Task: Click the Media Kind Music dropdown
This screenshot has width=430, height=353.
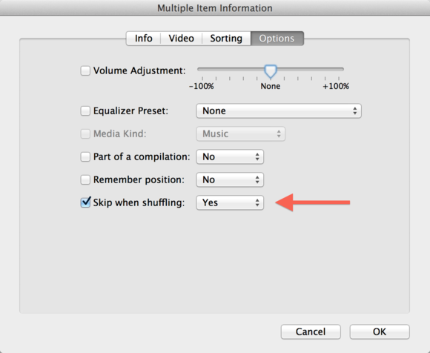Action: tap(240, 133)
